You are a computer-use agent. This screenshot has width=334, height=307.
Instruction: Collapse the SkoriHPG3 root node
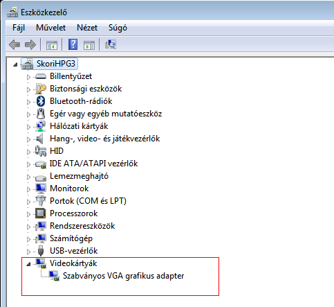coord(15,64)
